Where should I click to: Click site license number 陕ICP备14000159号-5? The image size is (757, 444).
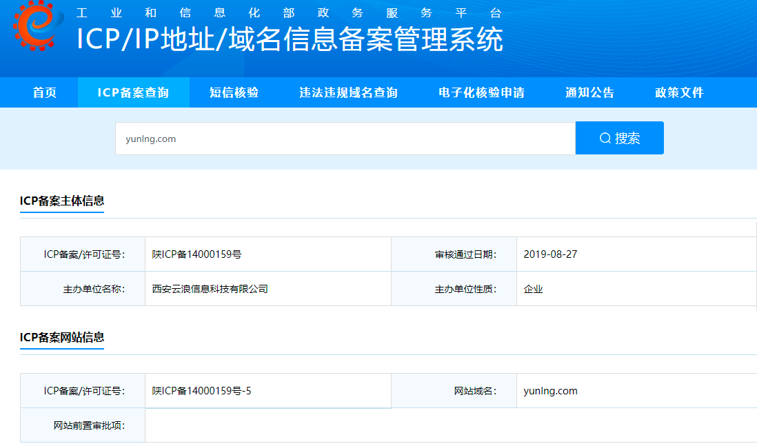201,391
